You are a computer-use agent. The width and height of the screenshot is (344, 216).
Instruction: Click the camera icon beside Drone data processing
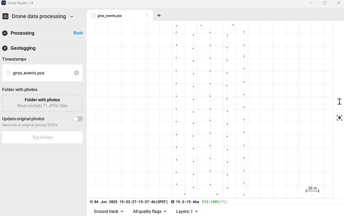(5, 16)
